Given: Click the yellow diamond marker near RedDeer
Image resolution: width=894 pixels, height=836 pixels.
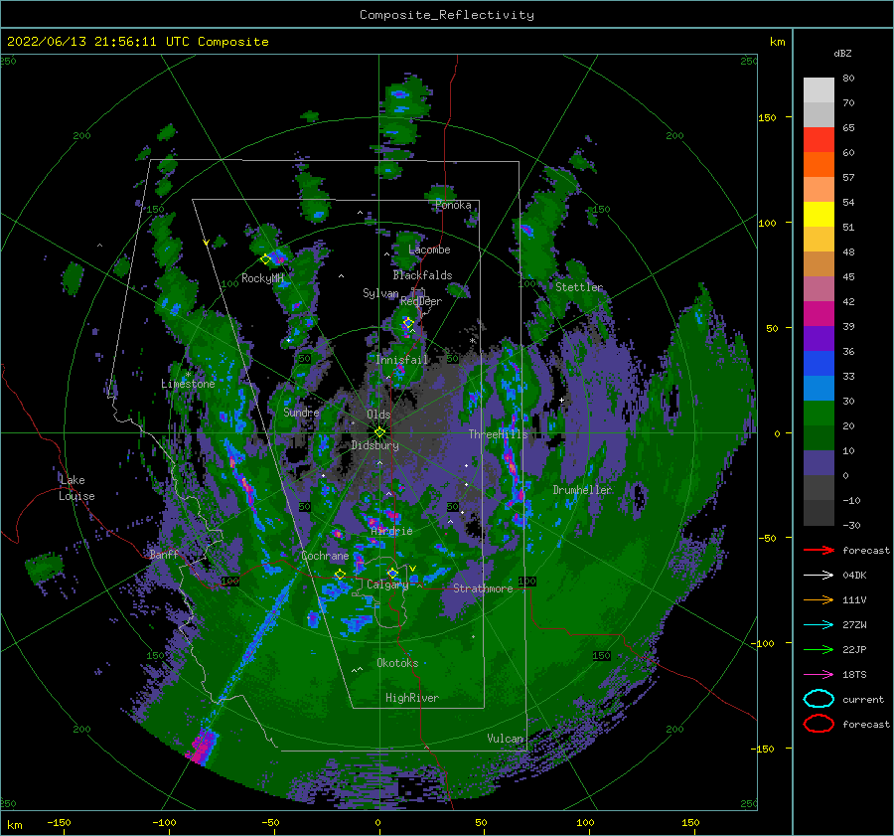Looking at the screenshot, I should 408,323.
